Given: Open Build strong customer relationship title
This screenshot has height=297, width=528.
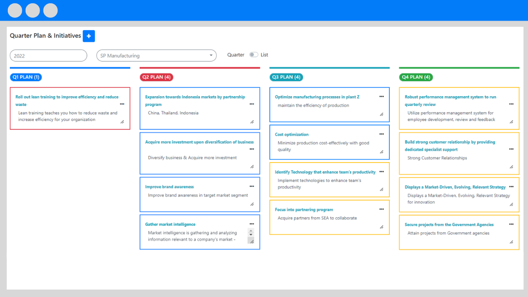Looking at the screenshot, I should tap(450, 146).
